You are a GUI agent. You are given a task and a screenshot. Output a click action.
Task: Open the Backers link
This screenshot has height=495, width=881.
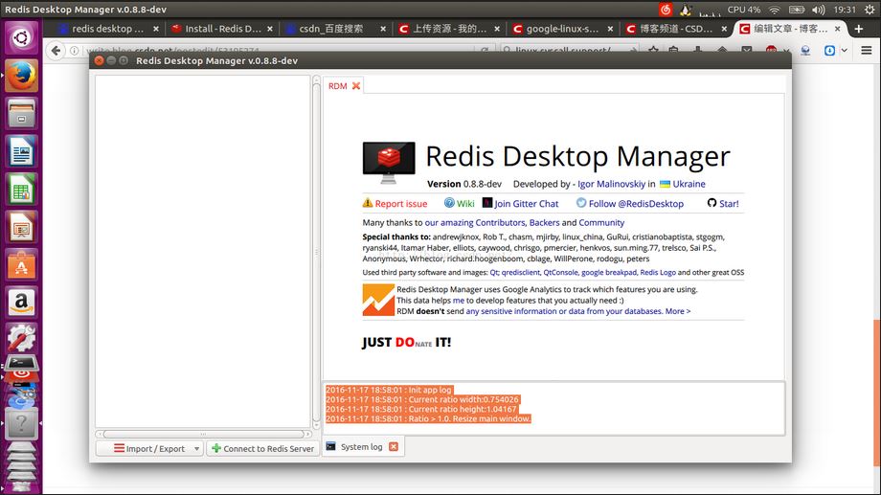coord(545,222)
